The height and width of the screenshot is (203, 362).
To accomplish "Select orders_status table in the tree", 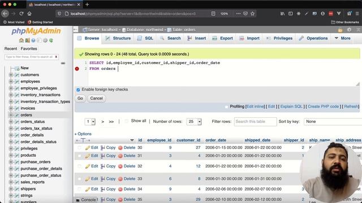I will (33, 122).
